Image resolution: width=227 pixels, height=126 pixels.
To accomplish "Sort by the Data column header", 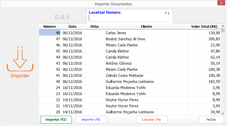I will pyautogui.click(x=72, y=27).
